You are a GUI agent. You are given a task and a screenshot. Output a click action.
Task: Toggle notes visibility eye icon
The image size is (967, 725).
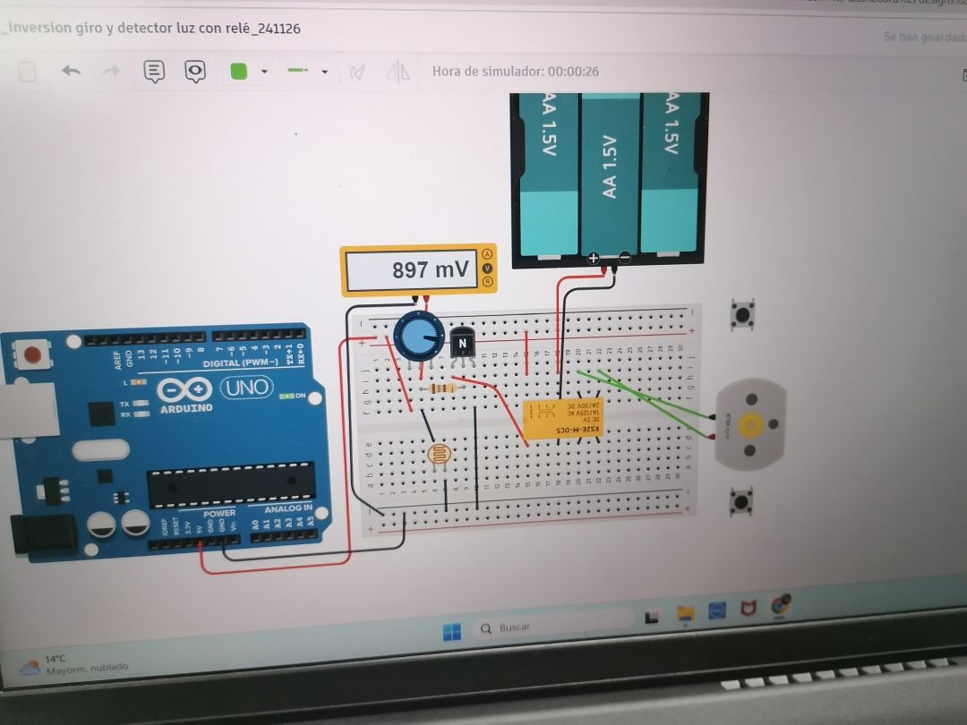pyautogui.click(x=195, y=72)
